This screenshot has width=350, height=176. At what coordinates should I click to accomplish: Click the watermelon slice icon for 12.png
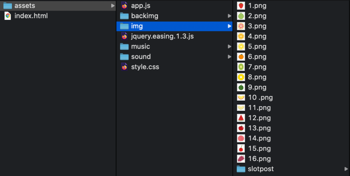tap(241, 118)
